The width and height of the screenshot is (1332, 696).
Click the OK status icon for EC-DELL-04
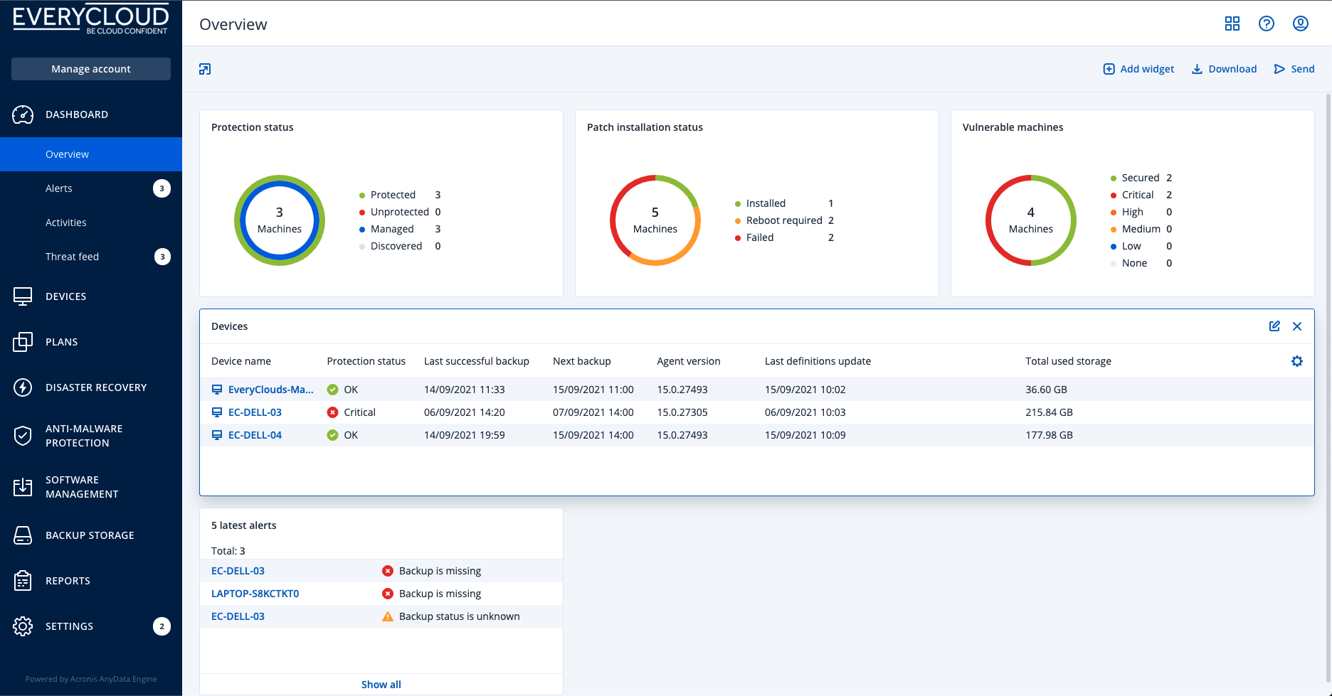(332, 435)
